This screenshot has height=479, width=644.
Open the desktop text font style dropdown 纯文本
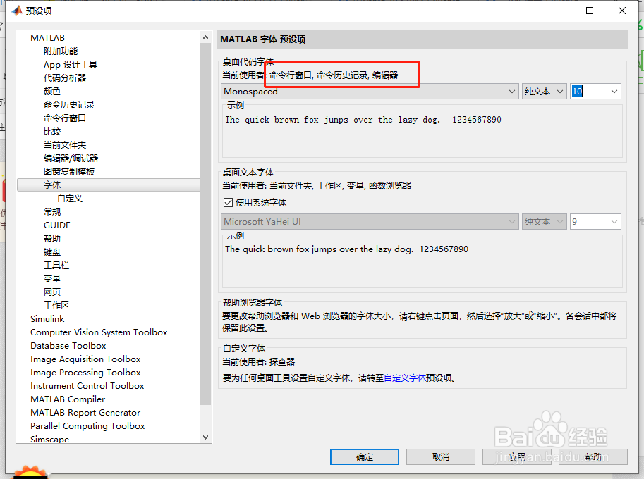[545, 221]
